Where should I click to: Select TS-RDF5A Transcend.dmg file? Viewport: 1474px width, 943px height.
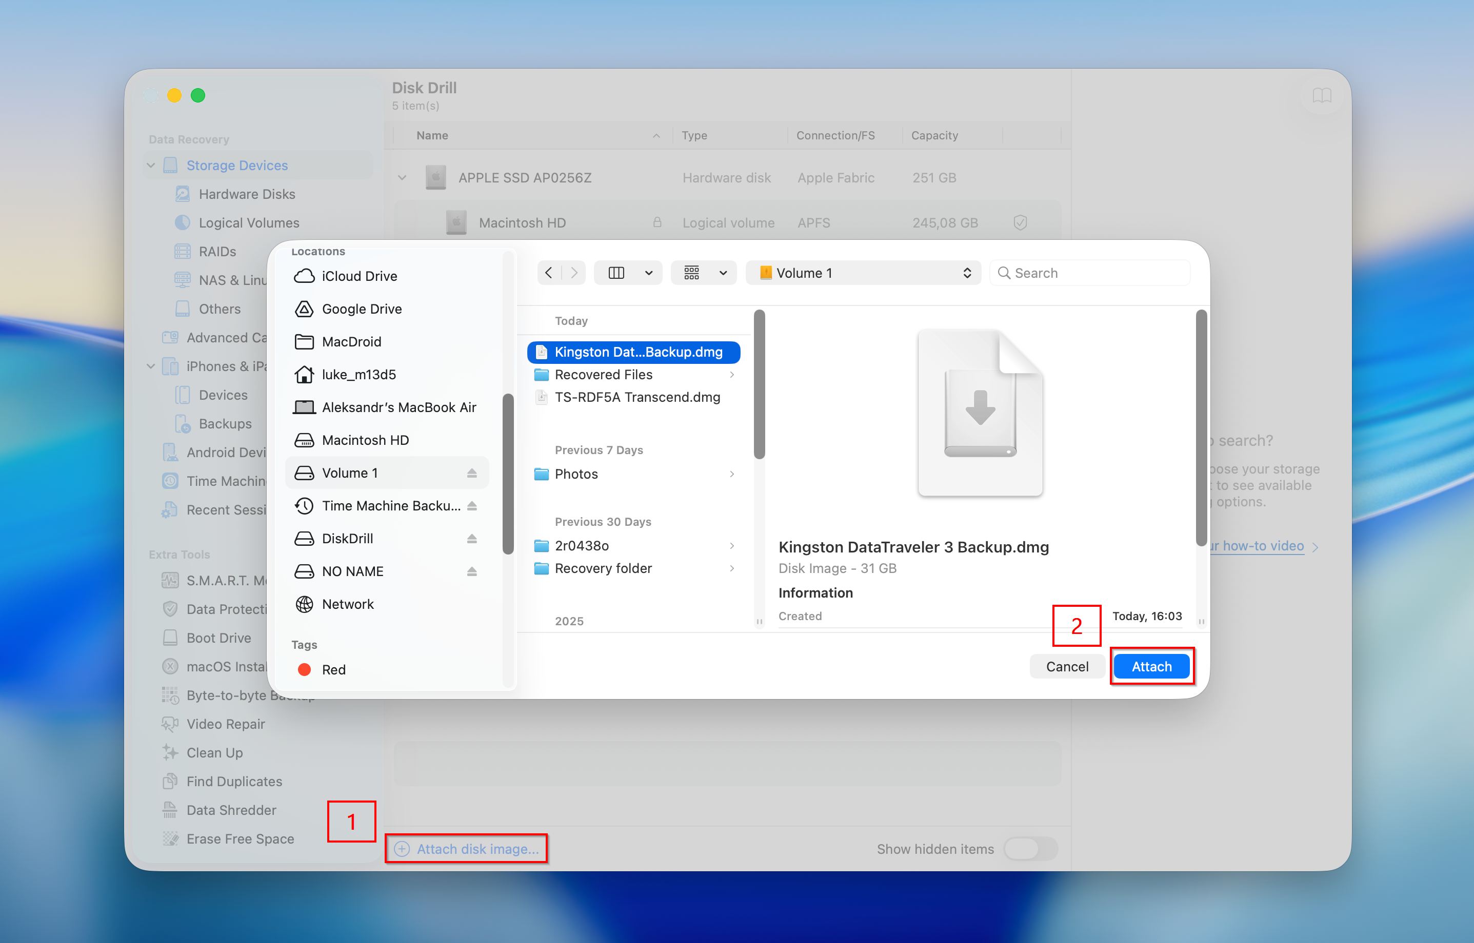[637, 397]
